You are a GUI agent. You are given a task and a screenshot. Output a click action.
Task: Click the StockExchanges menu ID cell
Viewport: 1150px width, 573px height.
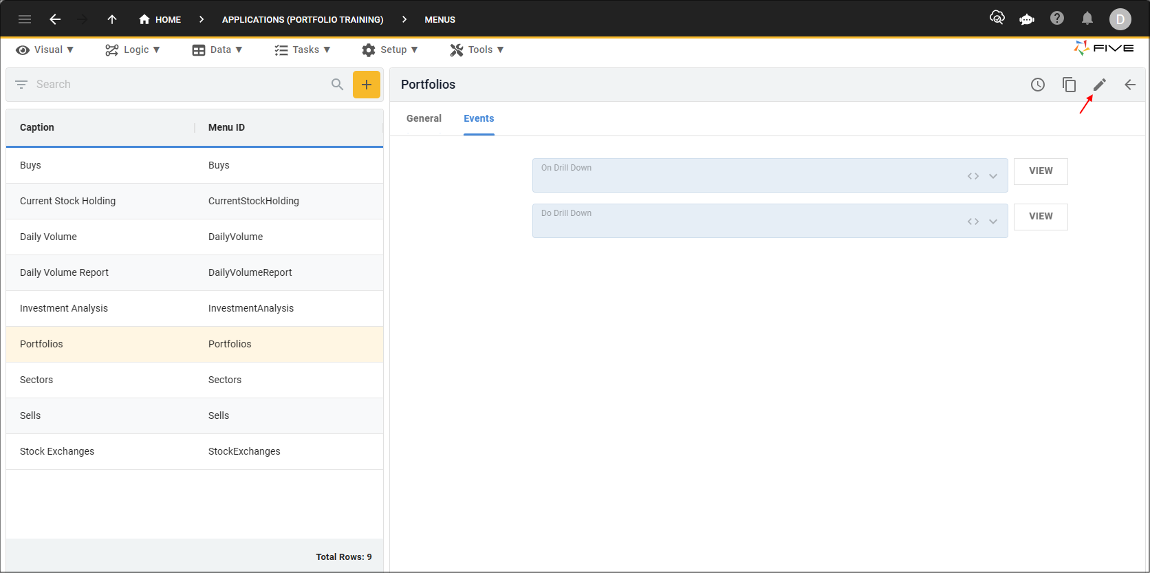click(x=244, y=451)
